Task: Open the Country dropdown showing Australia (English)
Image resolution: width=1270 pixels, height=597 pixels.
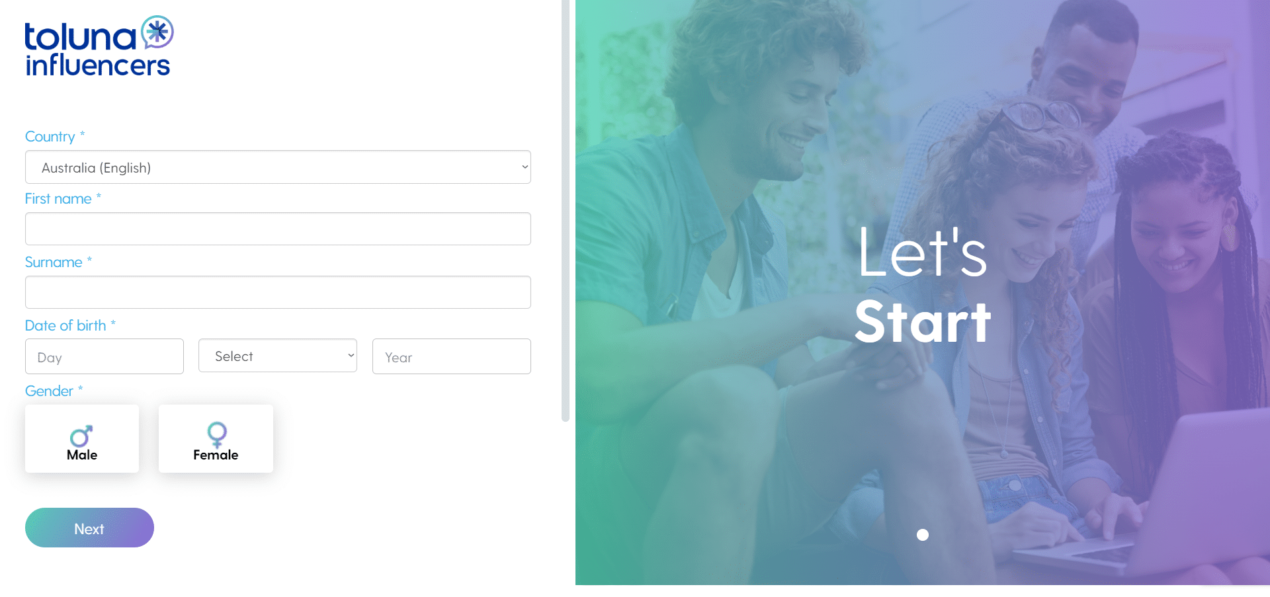Action: point(278,167)
